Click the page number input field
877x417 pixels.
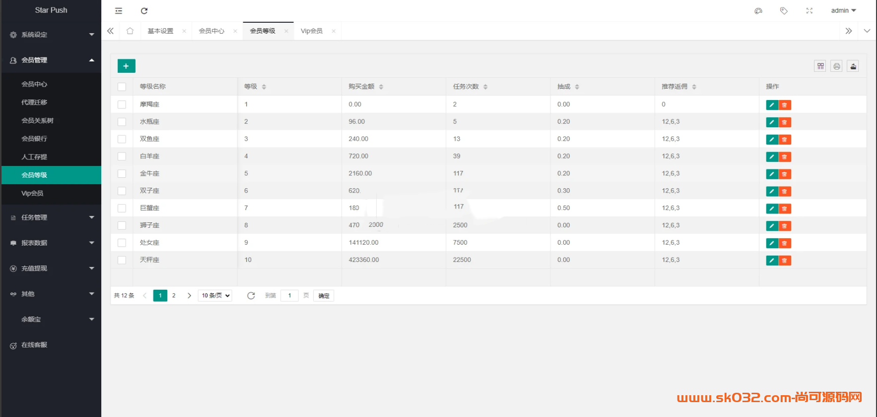point(289,296)
